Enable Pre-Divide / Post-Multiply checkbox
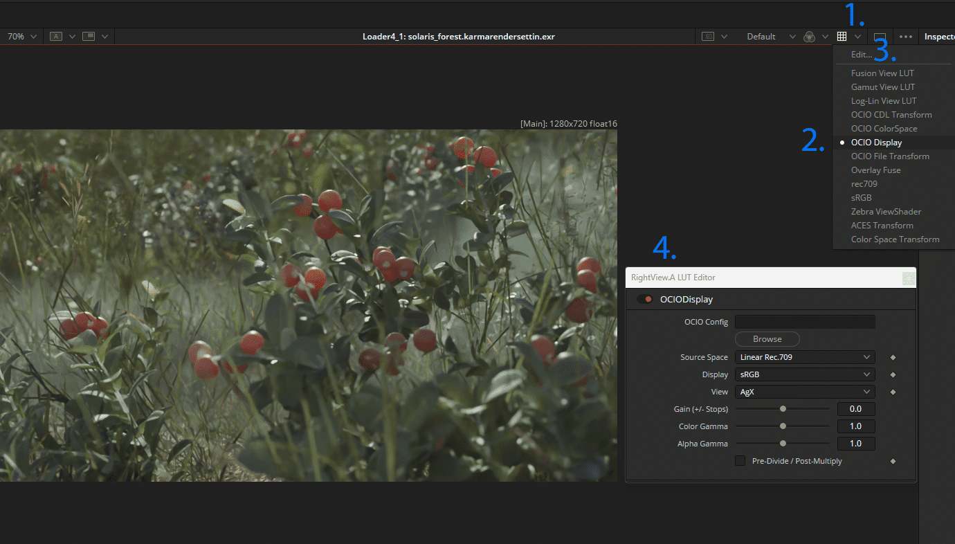Image resolution: width=955 pixels, height=544 pixels. [x=740, y=461]
